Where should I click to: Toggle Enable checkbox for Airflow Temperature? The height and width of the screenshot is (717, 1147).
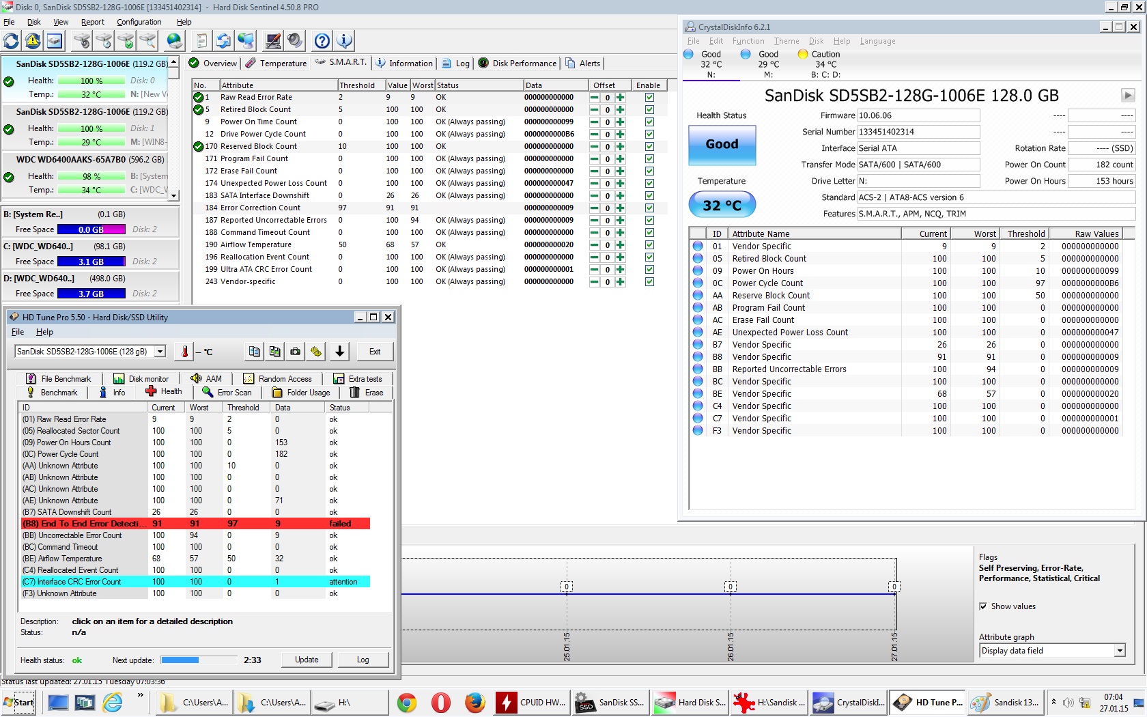pyautogui.click(x=649, y=245)
